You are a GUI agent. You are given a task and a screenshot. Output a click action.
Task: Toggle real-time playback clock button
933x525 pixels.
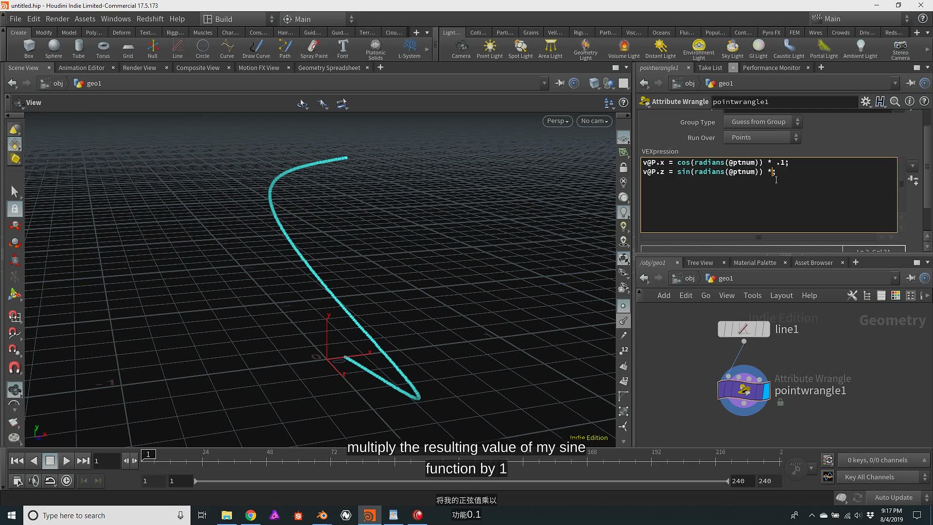click(67, 481)
